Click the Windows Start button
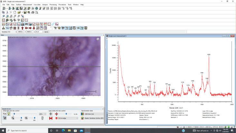The image size is (236, 133). [x=3, y=130]
